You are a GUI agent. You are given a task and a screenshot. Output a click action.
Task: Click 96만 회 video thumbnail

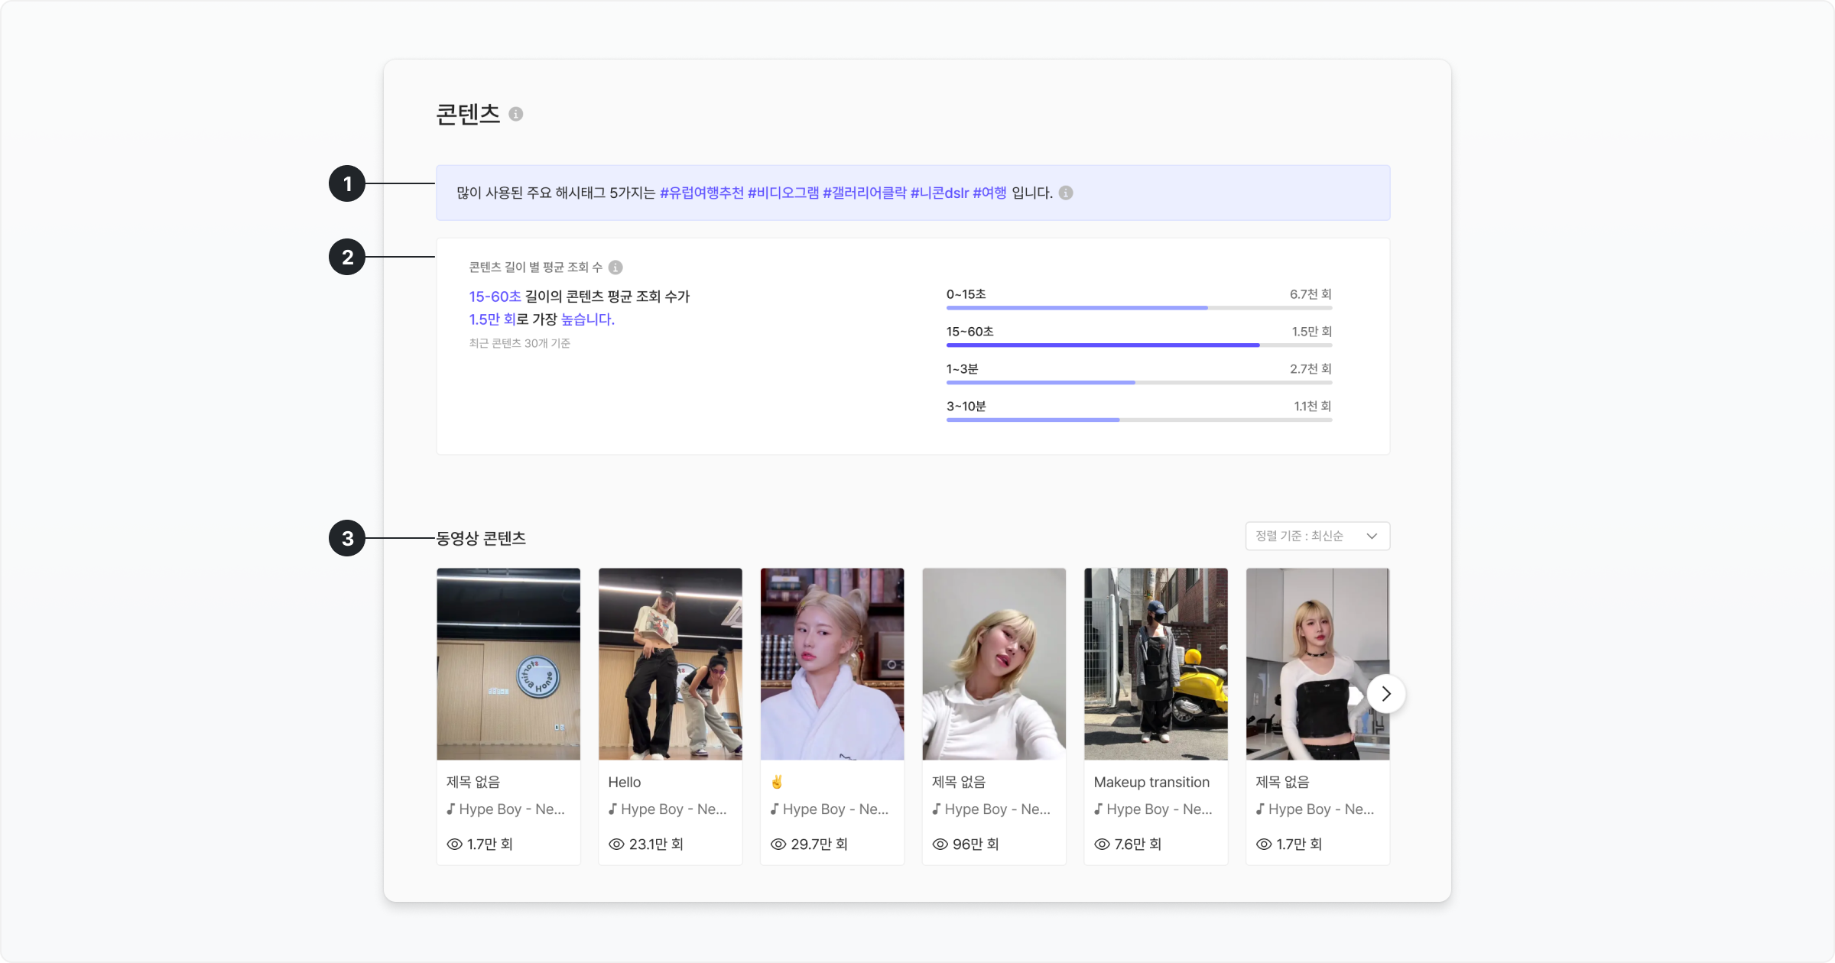click(994, 663)
